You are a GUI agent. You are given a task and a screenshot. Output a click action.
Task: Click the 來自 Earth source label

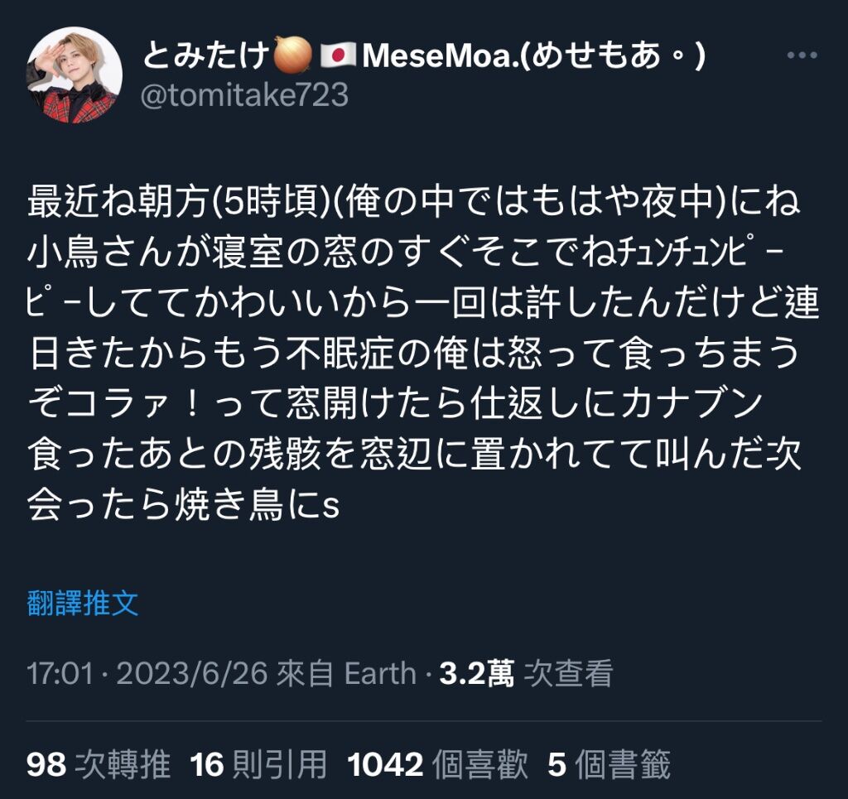point(346,674)
